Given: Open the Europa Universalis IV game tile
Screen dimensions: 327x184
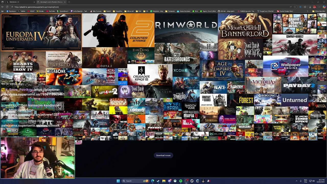Looking at the screenshot, I should coord(41,32).
